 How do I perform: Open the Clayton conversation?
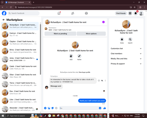pyautogui.click(x=20, y=43)
